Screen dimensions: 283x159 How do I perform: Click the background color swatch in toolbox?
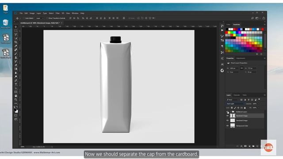click(17, 111)
